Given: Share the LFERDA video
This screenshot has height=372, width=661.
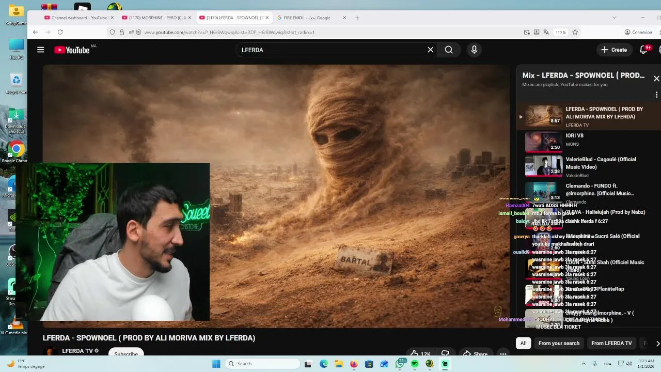Looking at the screenshot, I should tap(475, 354).
